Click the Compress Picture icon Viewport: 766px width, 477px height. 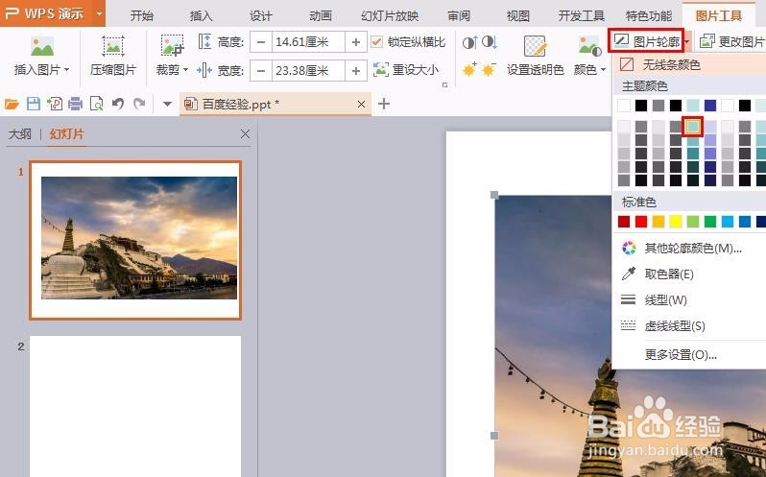pyautogui.click(x=113, y=47)
